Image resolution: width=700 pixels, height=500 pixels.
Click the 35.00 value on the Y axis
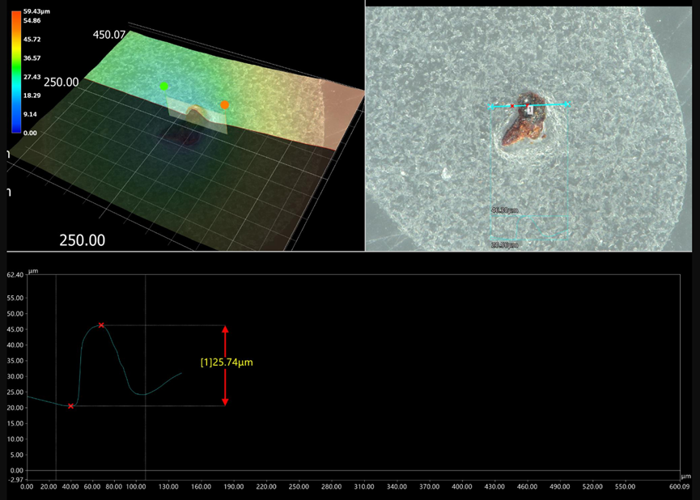(x=16, y=361)
